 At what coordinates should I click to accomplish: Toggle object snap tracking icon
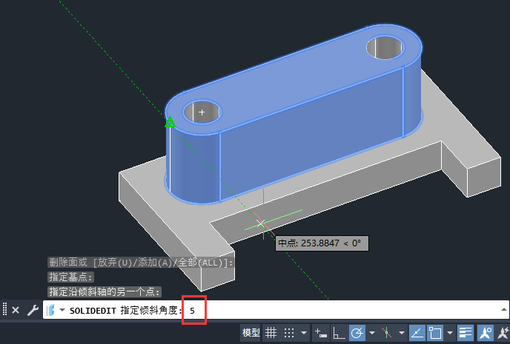tap(417, 333)
